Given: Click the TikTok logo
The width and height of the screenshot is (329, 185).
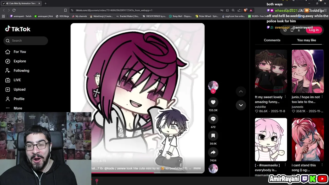Looking at the screenshot, I should pyautogui.click(x=18, y=29).
